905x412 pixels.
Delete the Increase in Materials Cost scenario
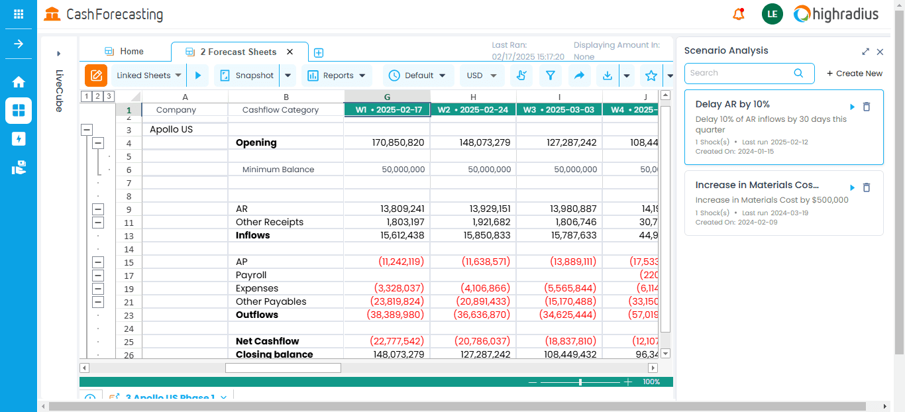click(867, 188)
